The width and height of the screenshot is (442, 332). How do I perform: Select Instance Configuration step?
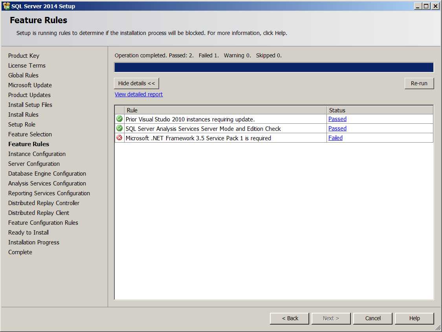click(37, 154)
